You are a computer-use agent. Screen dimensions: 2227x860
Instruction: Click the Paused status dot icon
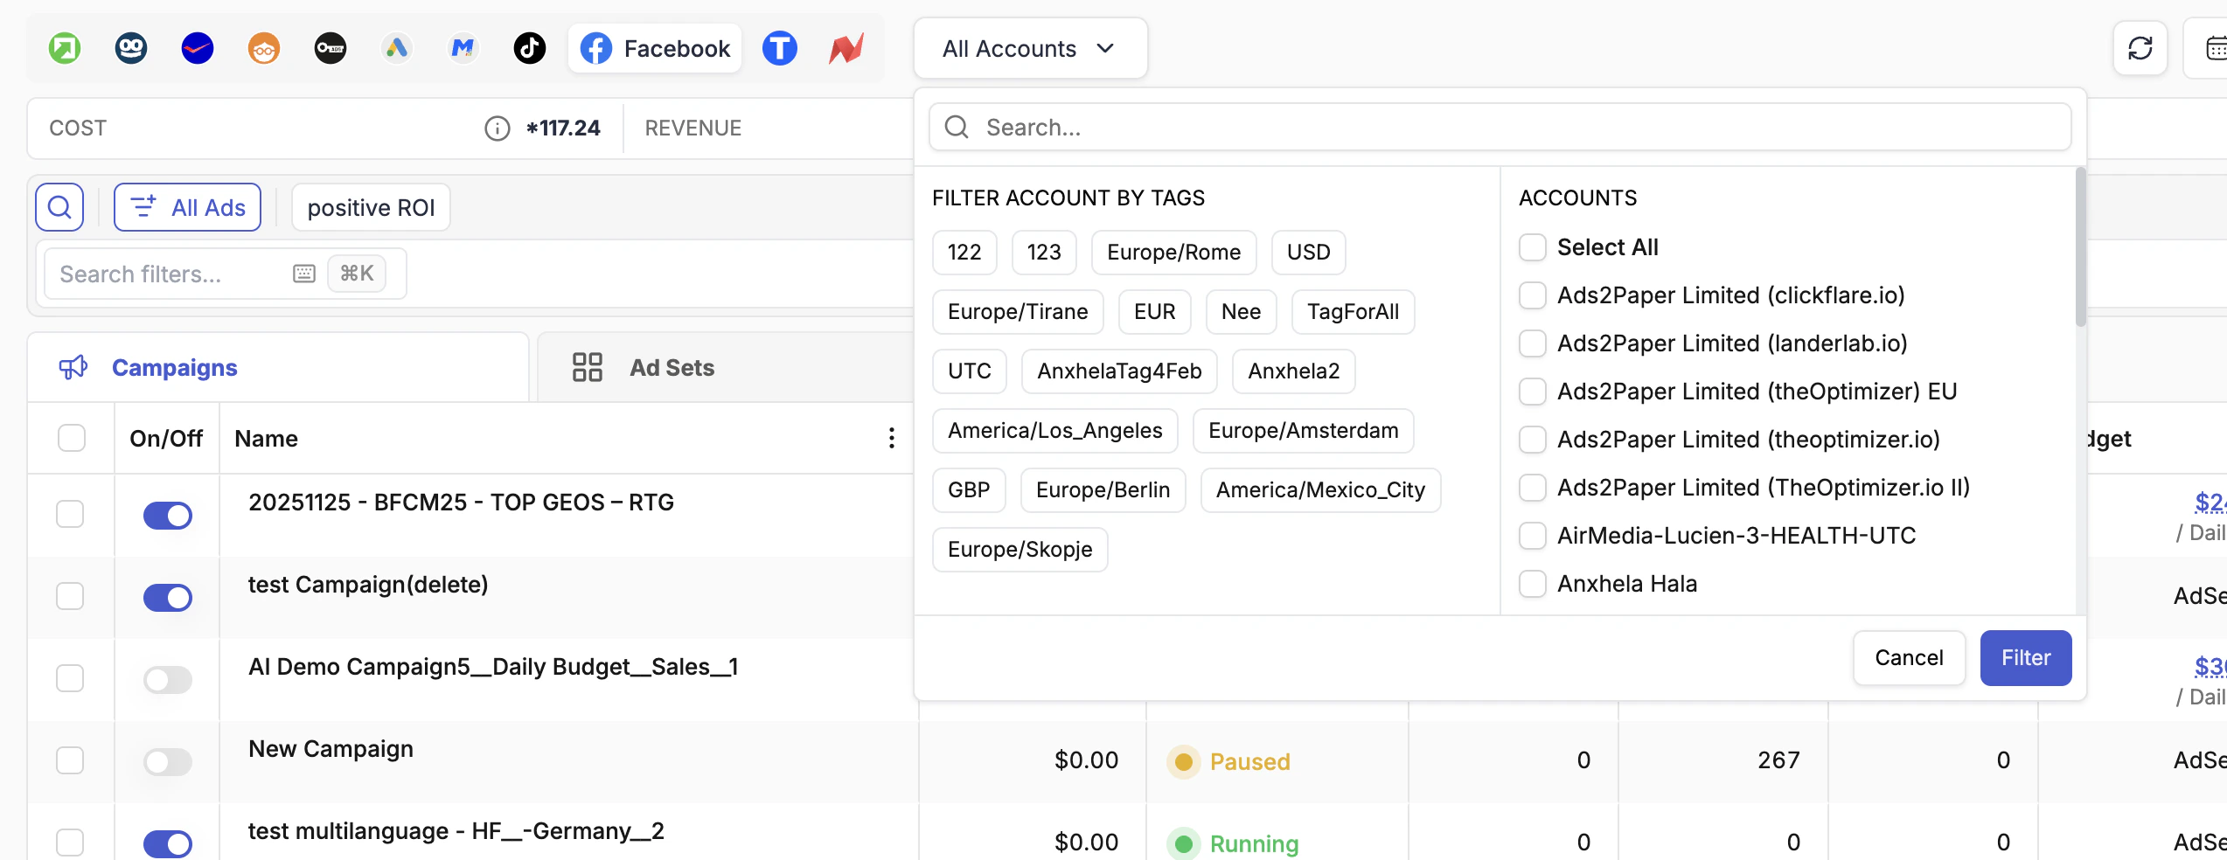point(1183,761)
